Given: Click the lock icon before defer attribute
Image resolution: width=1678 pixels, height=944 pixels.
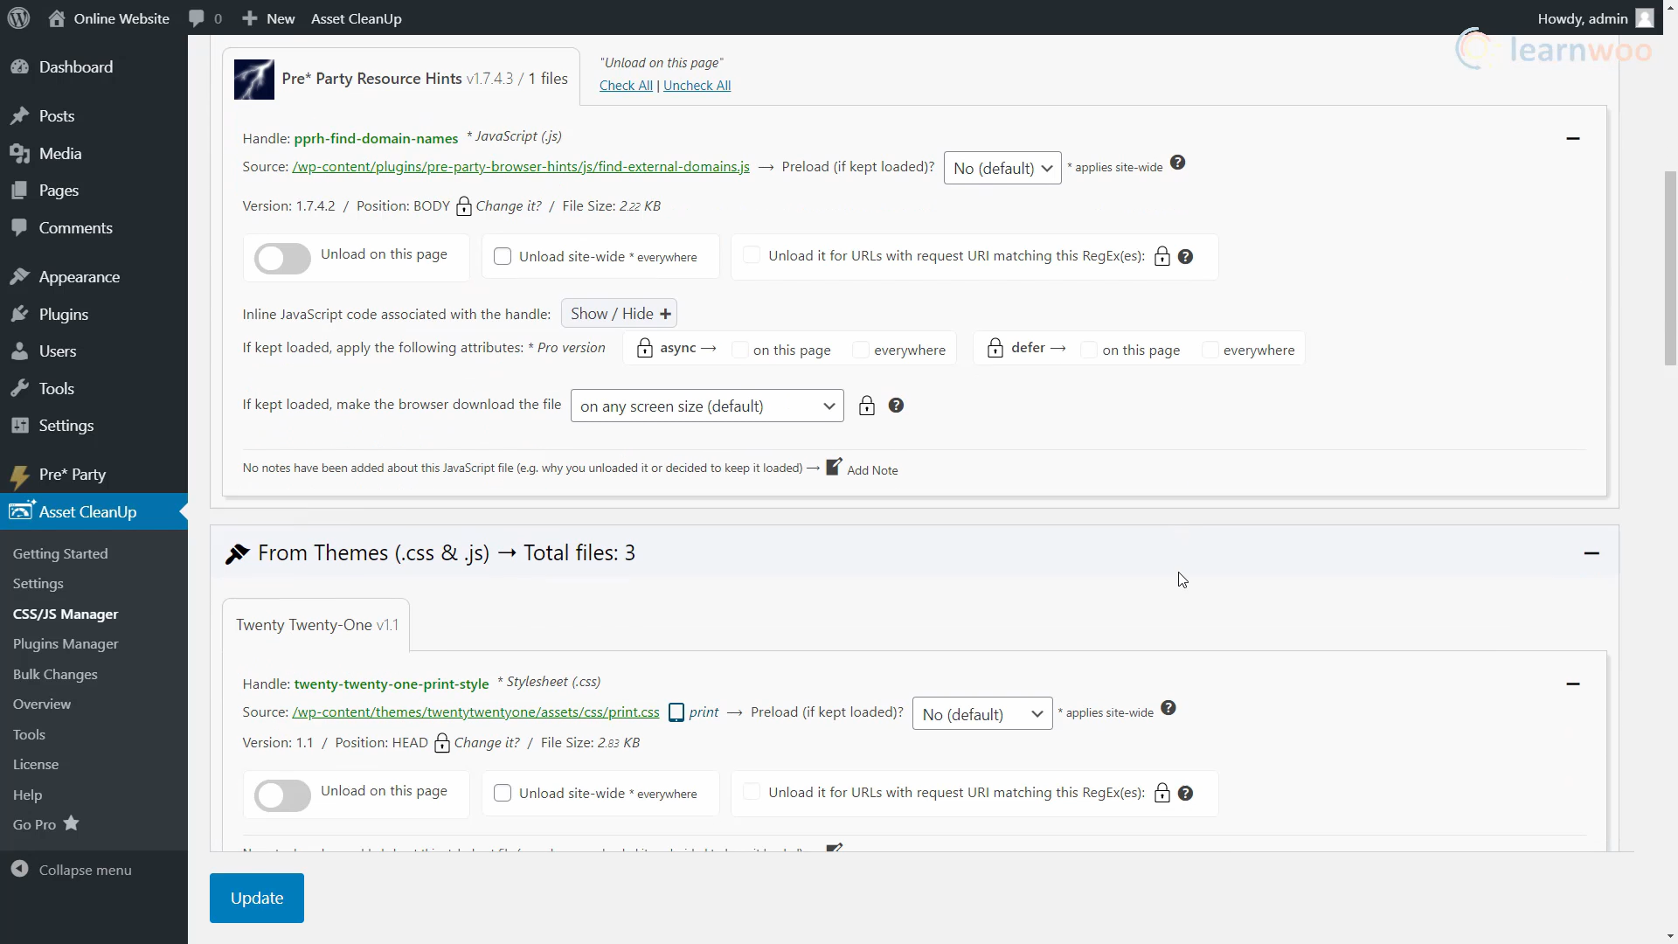Looking at the screenshot, I should click(995, 348).
